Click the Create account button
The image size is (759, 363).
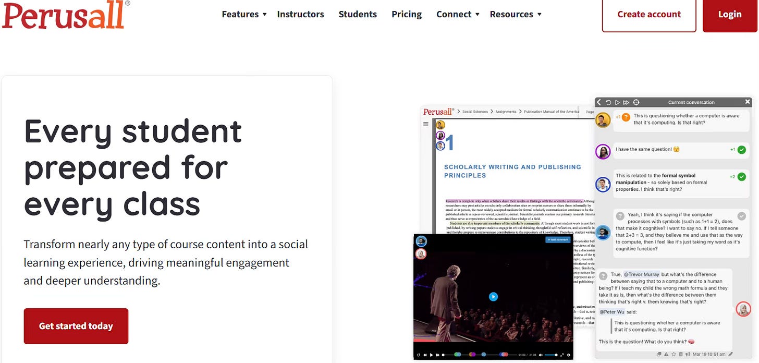pyautogui.click(x=649, y=14)
